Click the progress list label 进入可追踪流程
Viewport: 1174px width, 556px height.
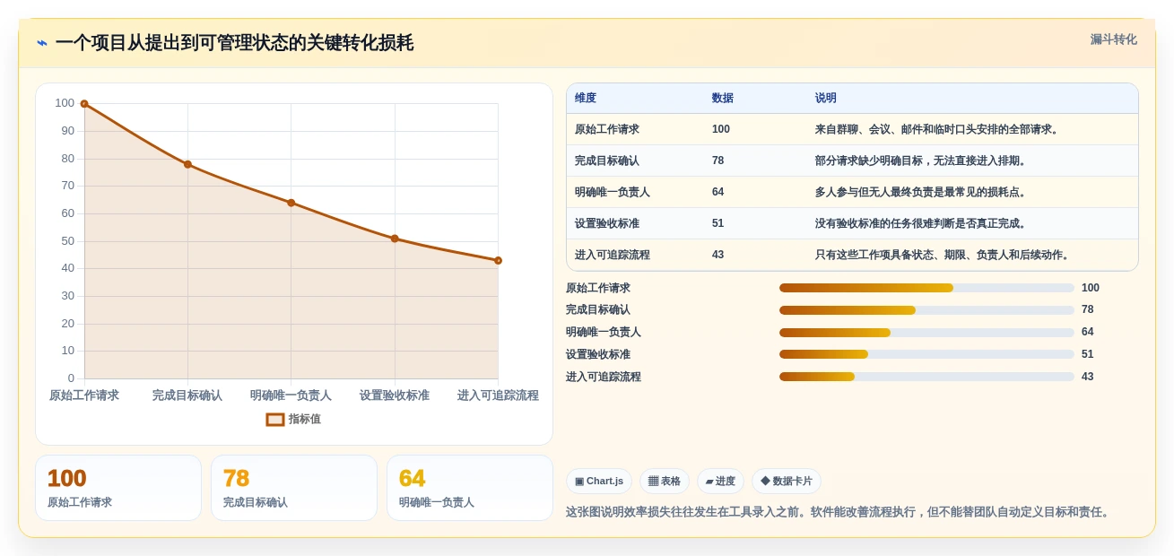[604, 377]
